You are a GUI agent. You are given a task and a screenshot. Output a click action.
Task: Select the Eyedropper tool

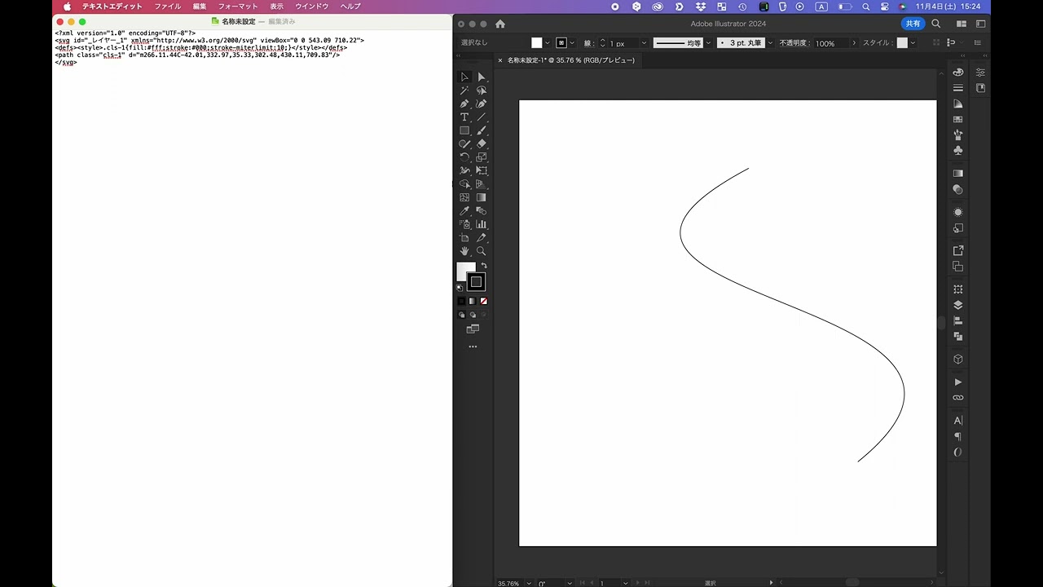pyautogui.click(x=464, y=210)
